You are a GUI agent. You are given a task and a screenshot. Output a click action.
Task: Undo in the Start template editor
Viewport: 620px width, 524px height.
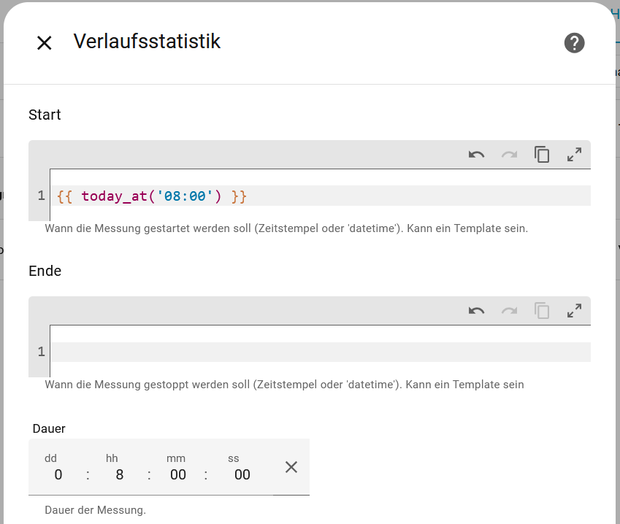point(477,155)
